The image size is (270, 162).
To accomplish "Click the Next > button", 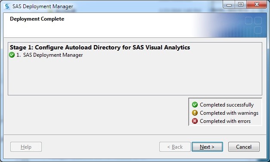I will [207, 147].
